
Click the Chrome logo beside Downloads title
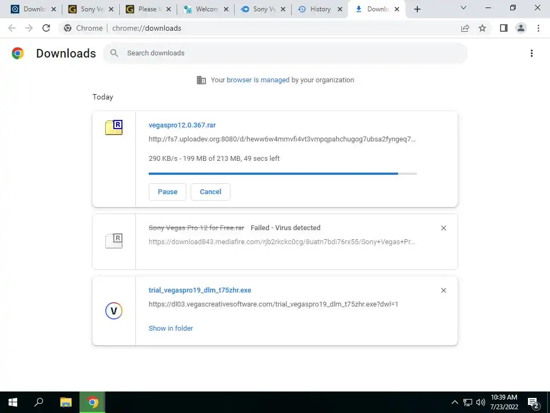pyautogui.click(x=18, y=53)
